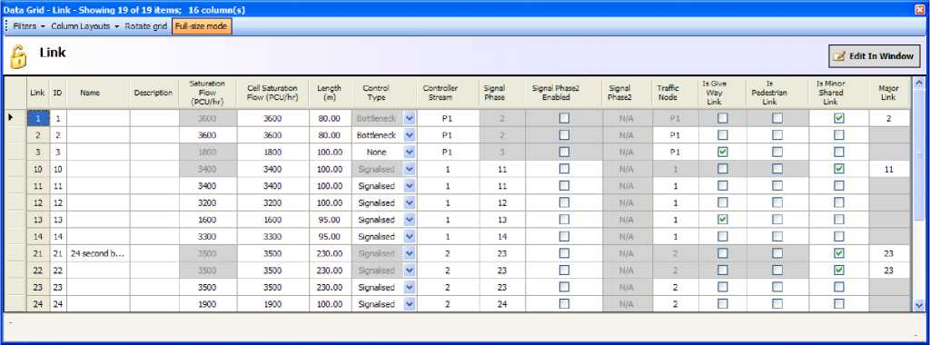Click the Traffic Node column header
Screen dimensions: 930x345
[x=675, y=94]
